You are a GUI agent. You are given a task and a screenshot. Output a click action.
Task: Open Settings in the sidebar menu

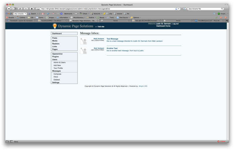click(56, 82)
